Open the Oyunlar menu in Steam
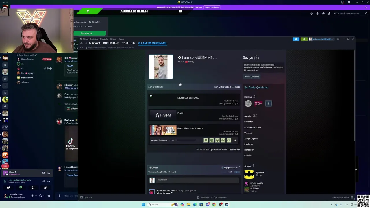The image size is (370, 208). coord(114,39)
